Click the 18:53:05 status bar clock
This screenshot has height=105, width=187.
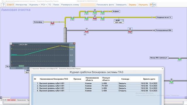[x=4, y=100]
